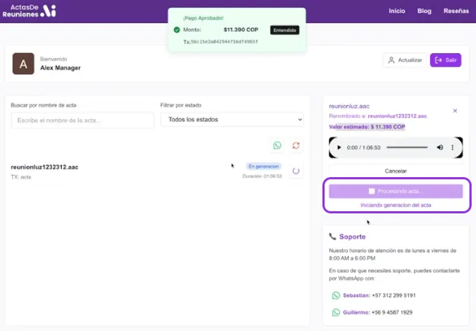This screenshot has height=331, width=476.
Task: Click the audio player seek bar
Action: pos(406,148)
